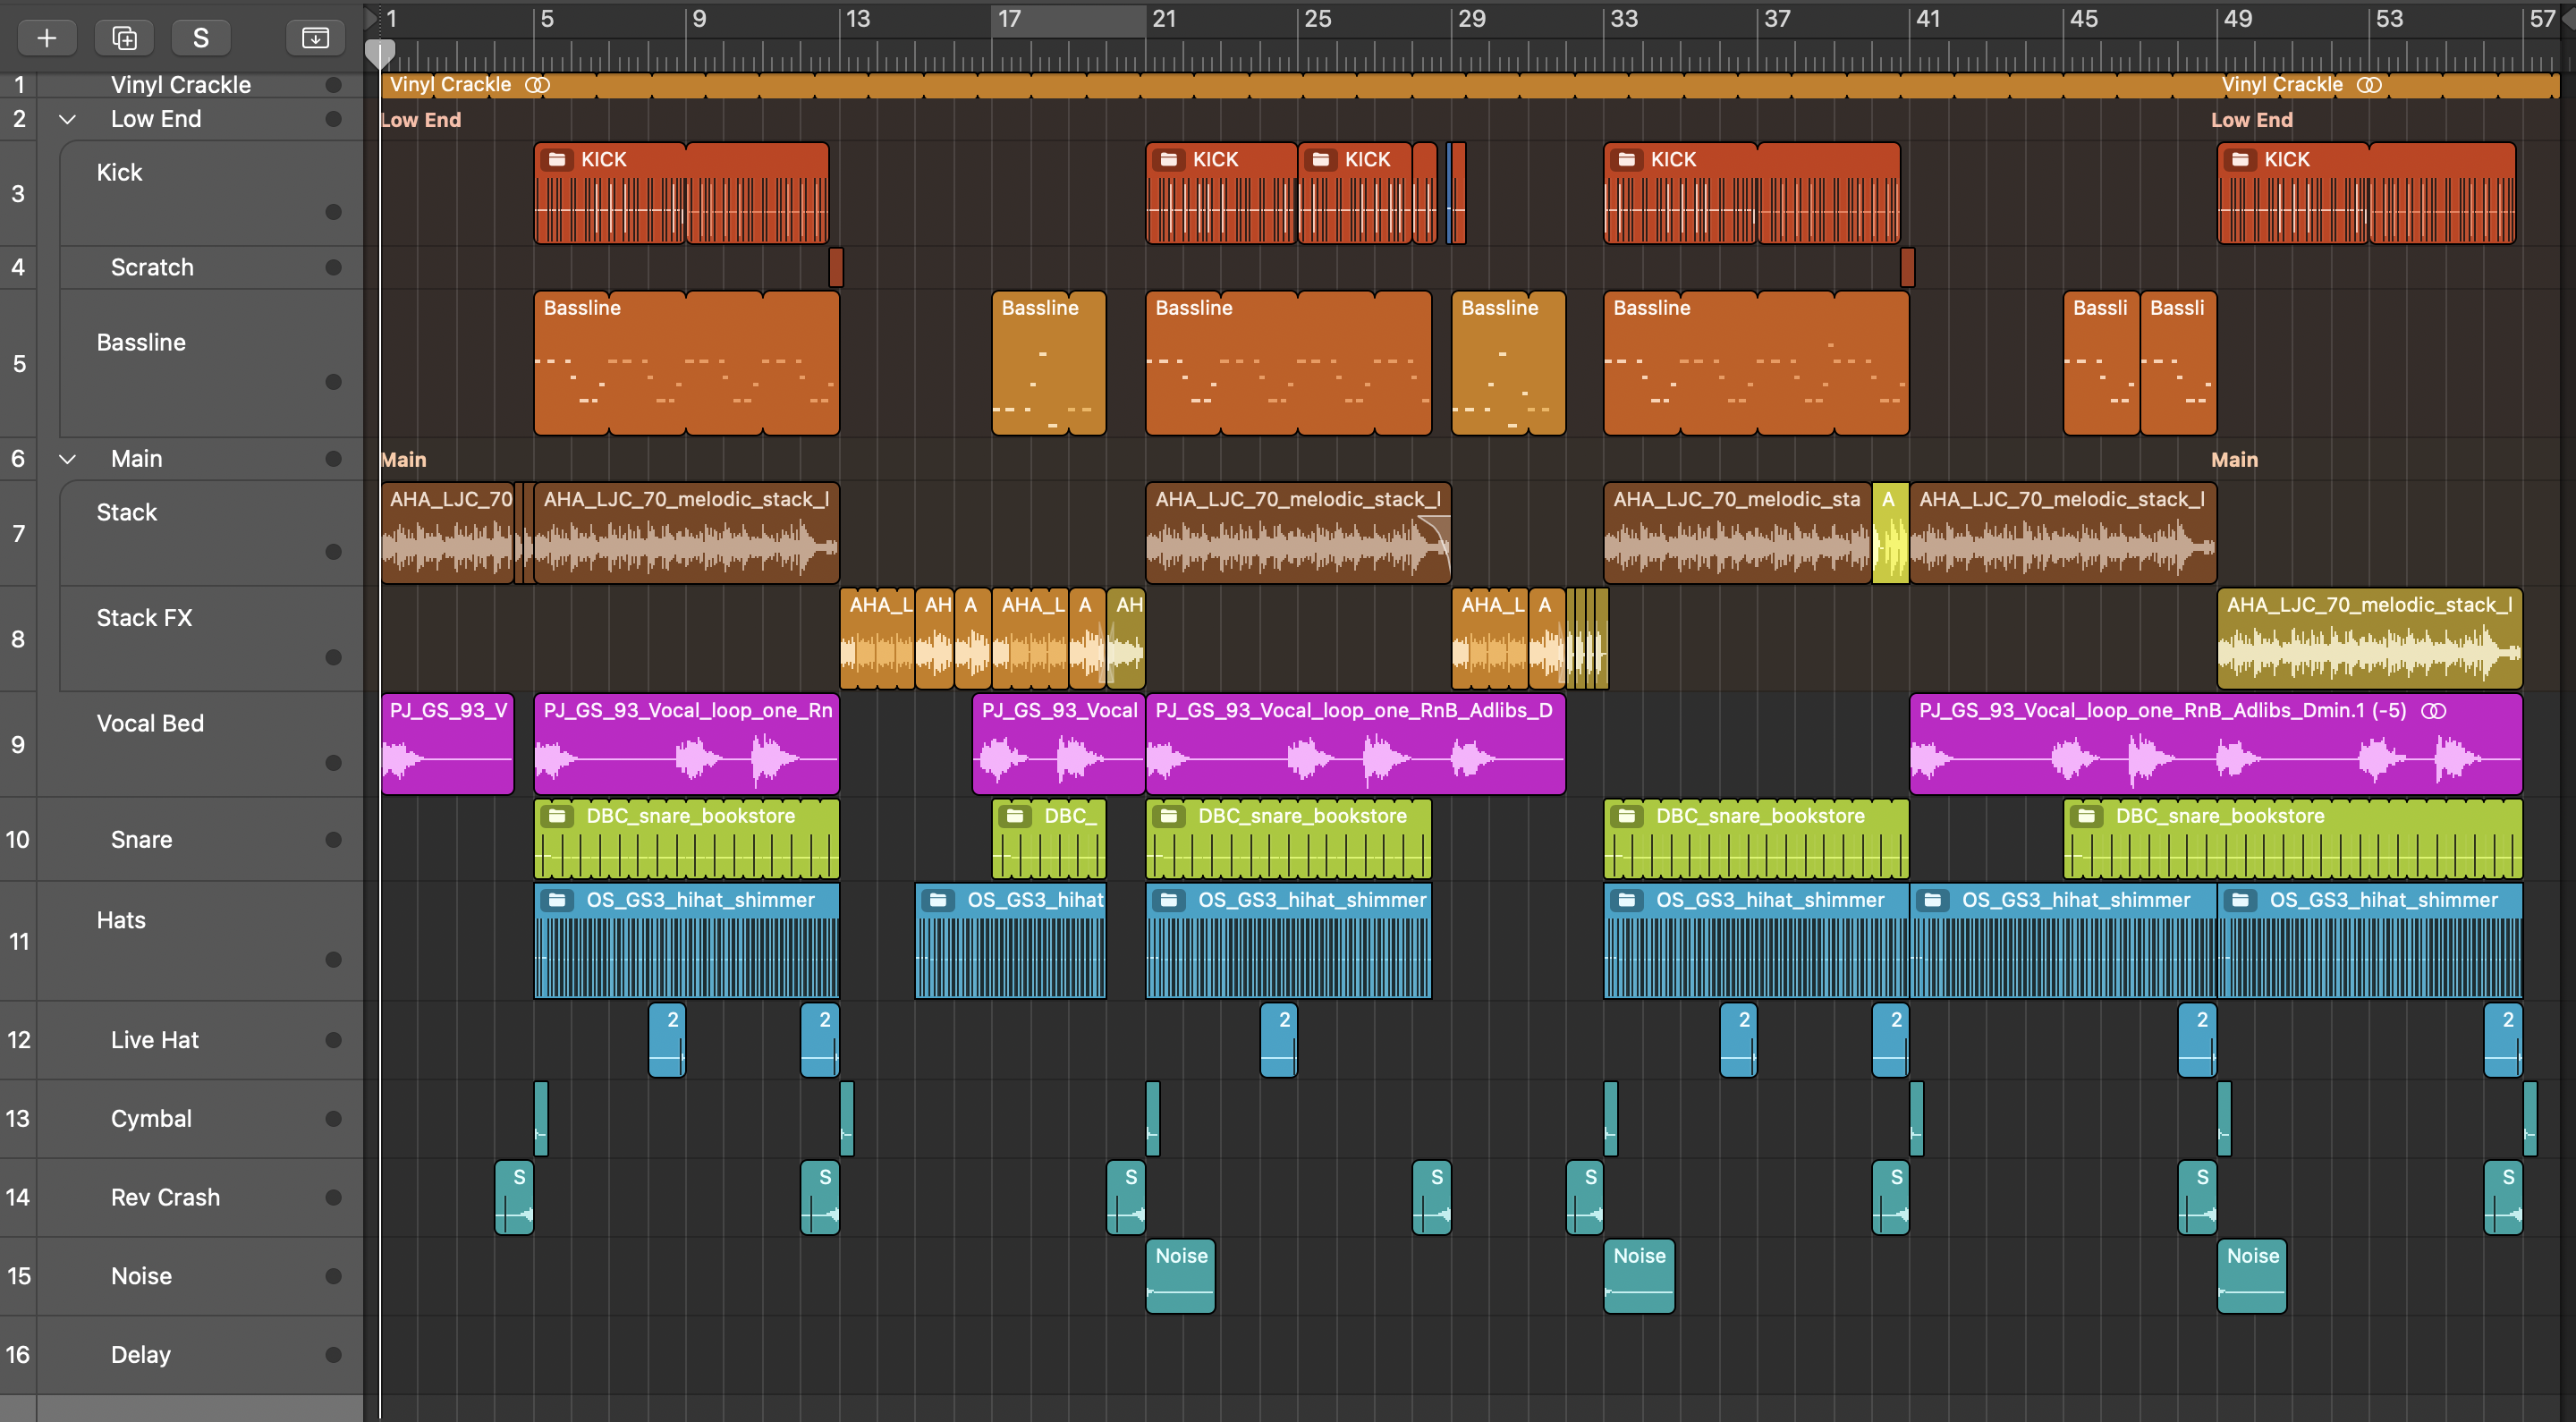Click the import tray icon button
2576x1422 pixels.
(x=315, y=38)
